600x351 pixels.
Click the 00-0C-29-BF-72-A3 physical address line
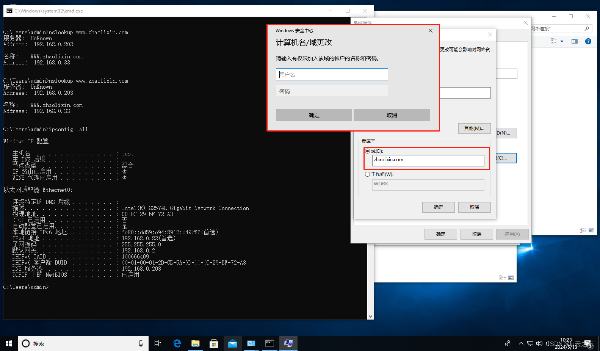(x=147, y=214)
